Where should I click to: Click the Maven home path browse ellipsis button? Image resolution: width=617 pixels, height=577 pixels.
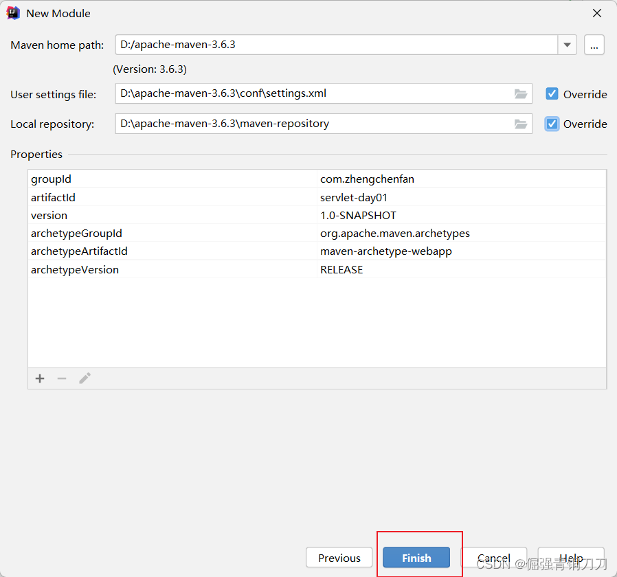click(594, 45)
